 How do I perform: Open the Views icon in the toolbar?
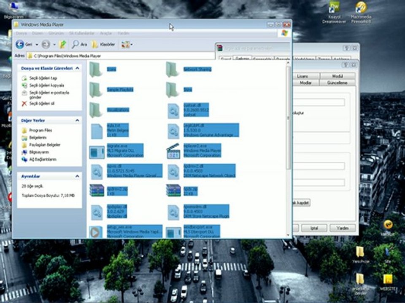(125, 44)
